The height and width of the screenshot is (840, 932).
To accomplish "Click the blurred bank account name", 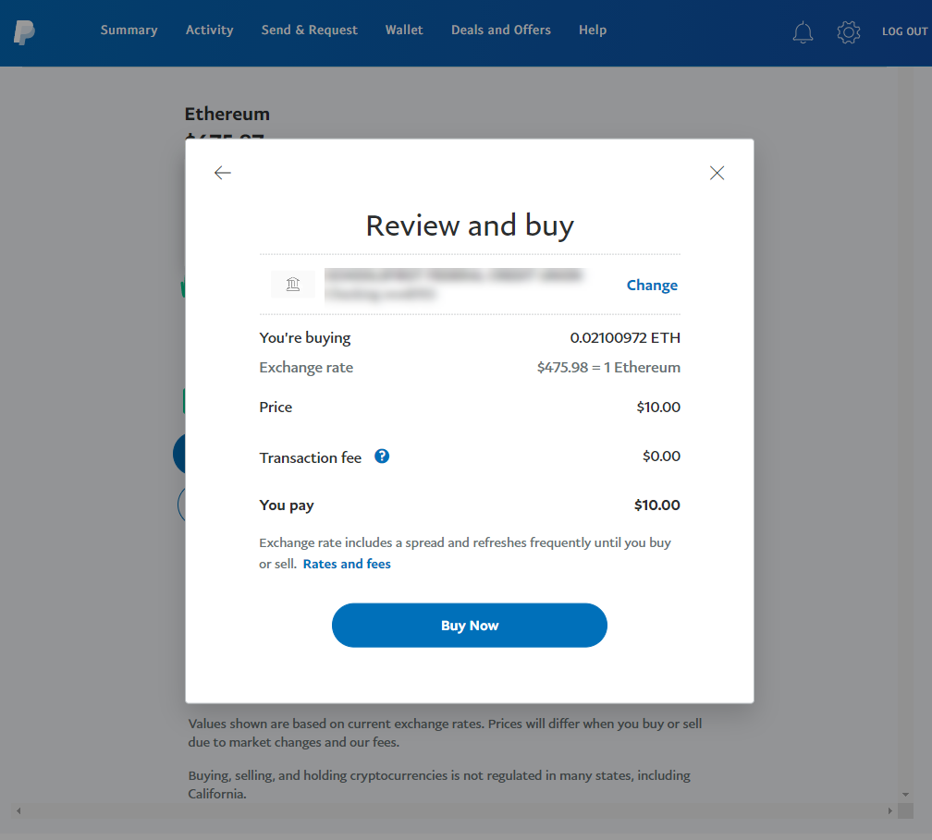I will coord(453,285).
